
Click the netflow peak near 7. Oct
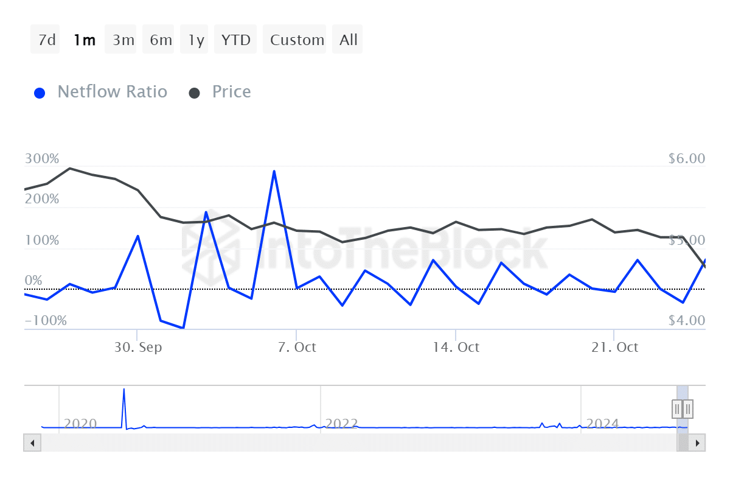(274, 171)
